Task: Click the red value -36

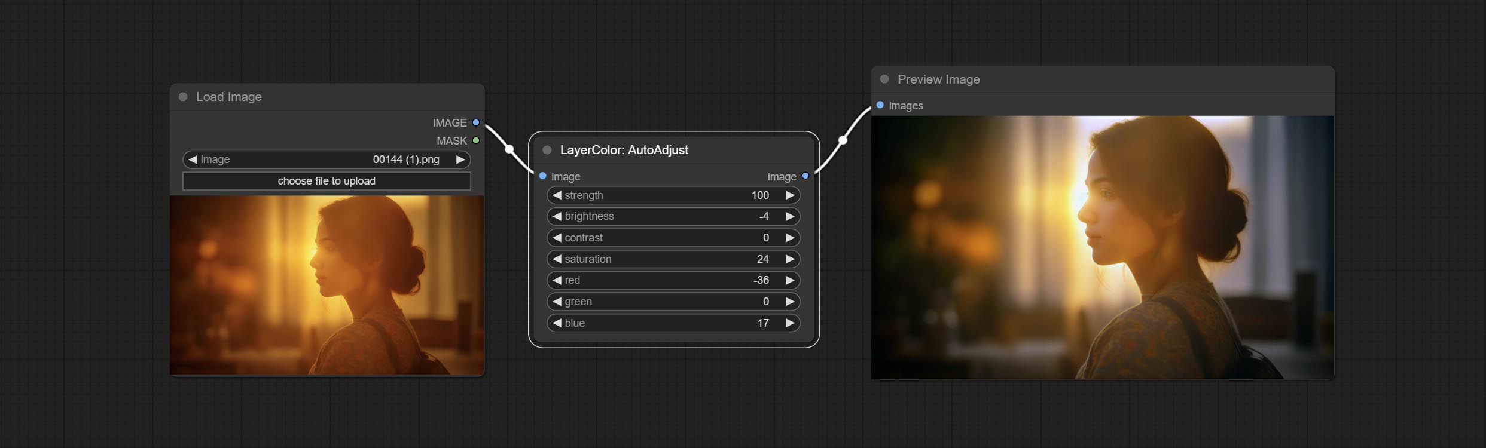Action: [761, 280]
